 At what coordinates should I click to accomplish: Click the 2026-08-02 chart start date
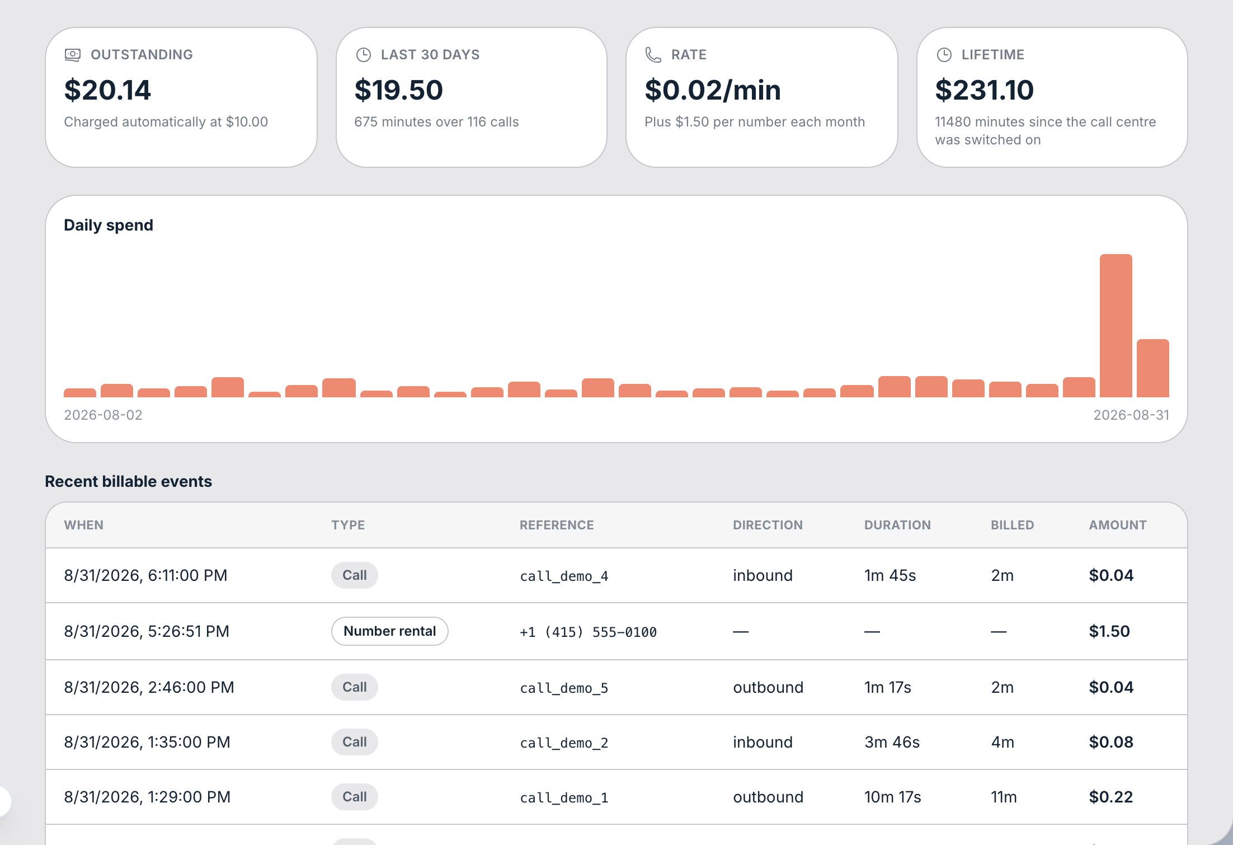[103, 415]
